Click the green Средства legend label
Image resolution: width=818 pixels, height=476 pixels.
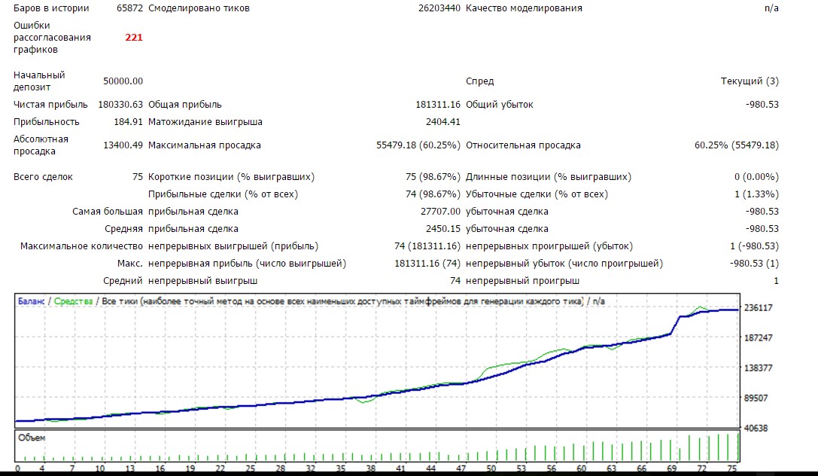(x=73, y=301)
